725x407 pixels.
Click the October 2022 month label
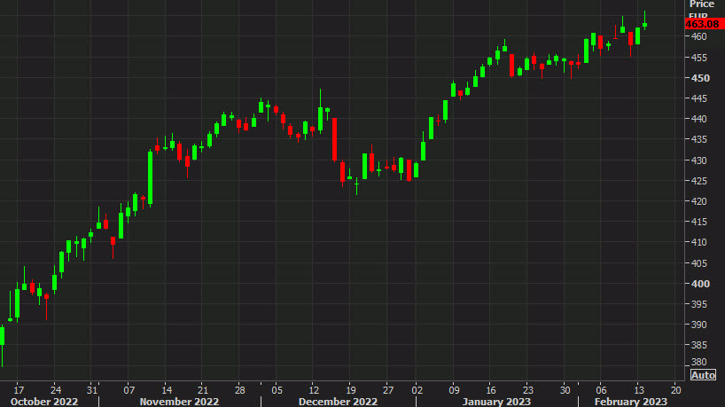[x=44, y=402]
